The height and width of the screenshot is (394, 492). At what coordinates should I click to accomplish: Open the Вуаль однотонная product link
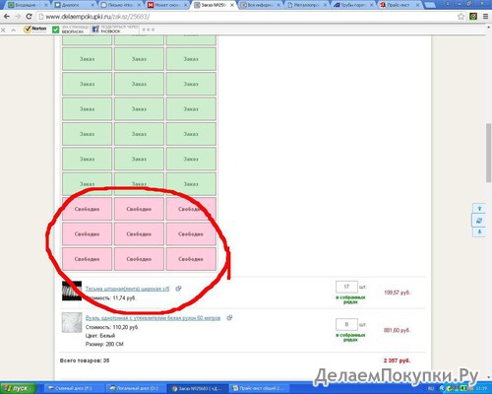point(153,318)
